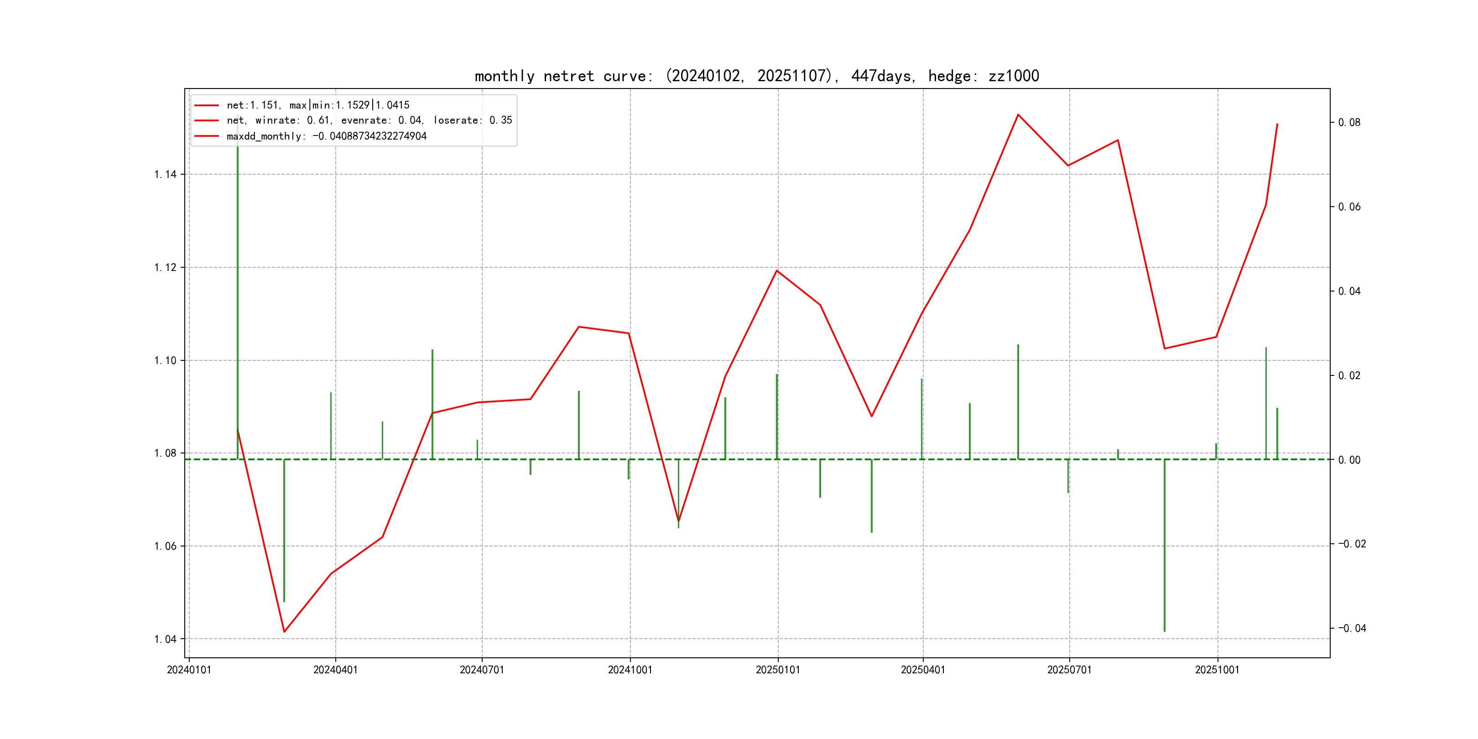This screenshot has height=739, width=1478.
Task: Click the highest peak of the red net curve
Action: pyautogui.click(x=1018, y=115)
